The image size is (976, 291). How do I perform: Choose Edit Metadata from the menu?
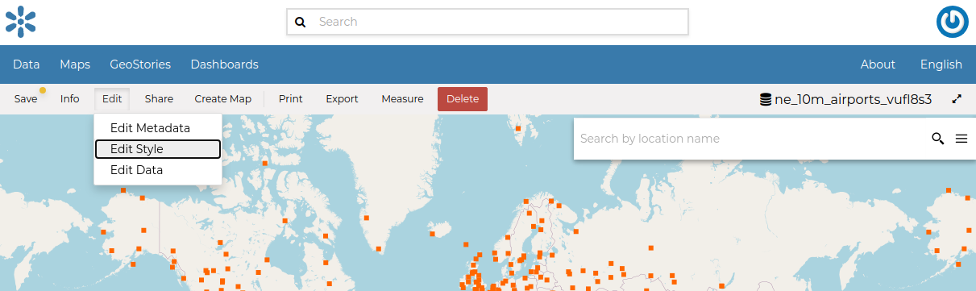click(158, 128)
